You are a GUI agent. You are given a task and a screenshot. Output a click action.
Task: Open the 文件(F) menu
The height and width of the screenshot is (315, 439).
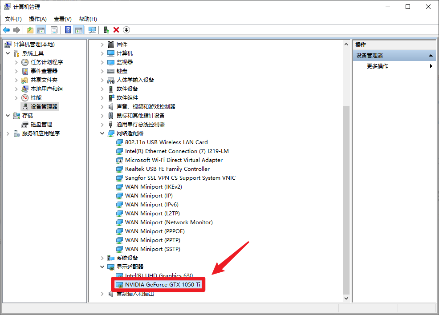[x=13, y=19]
